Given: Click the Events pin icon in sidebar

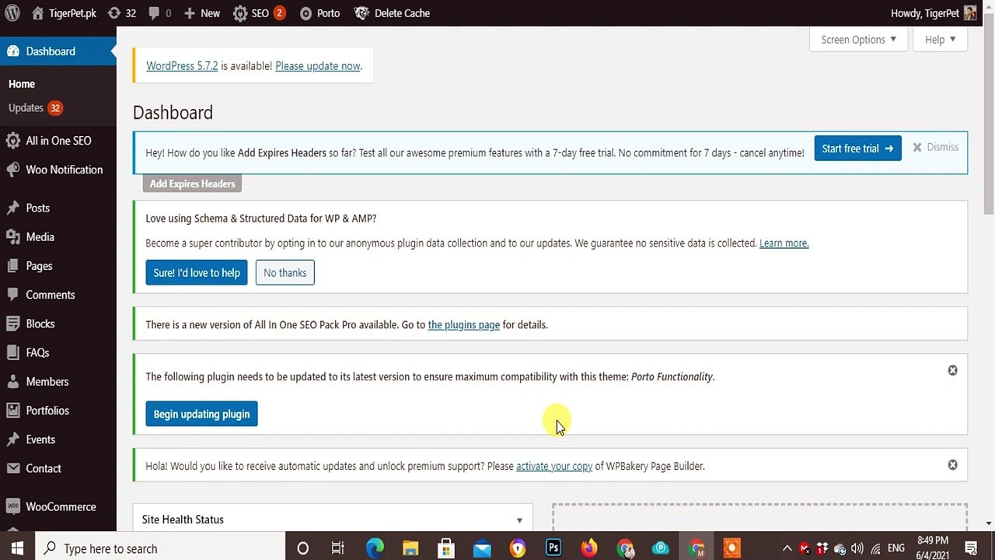Looking at the screenshot, I should [12, 439].
